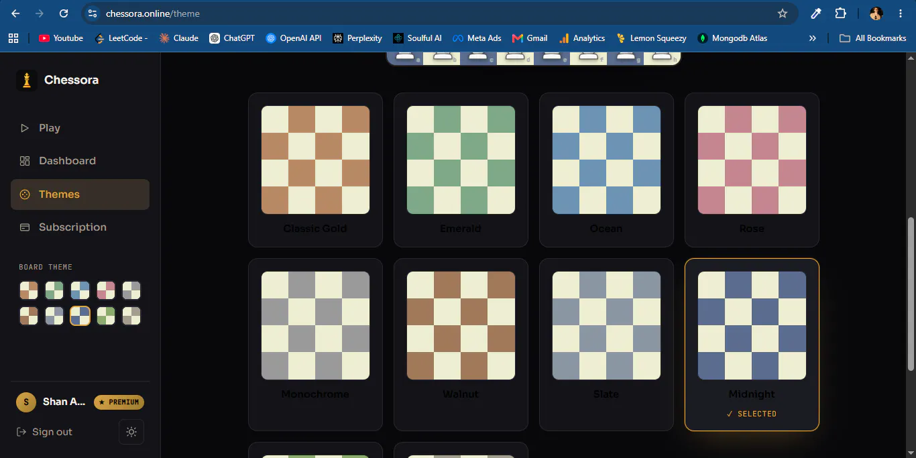Open the Dashboard page in sidebar
The height and width of the screenshot is (458, 916).
pos(80,161)
